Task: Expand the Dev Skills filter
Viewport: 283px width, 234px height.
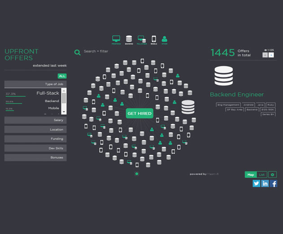Action: (35, 148)
